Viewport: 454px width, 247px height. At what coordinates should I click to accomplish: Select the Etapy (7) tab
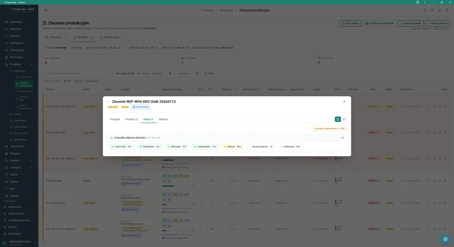[148, 119]
